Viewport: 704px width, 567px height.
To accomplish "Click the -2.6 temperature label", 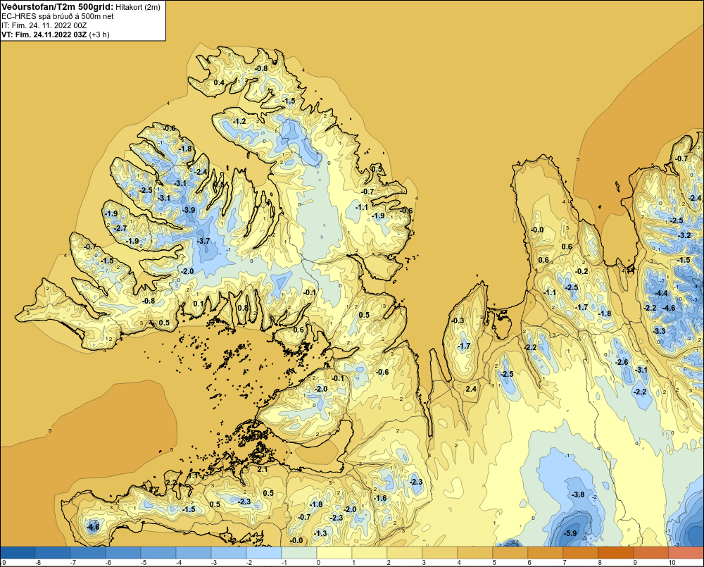I will [622, 362].
